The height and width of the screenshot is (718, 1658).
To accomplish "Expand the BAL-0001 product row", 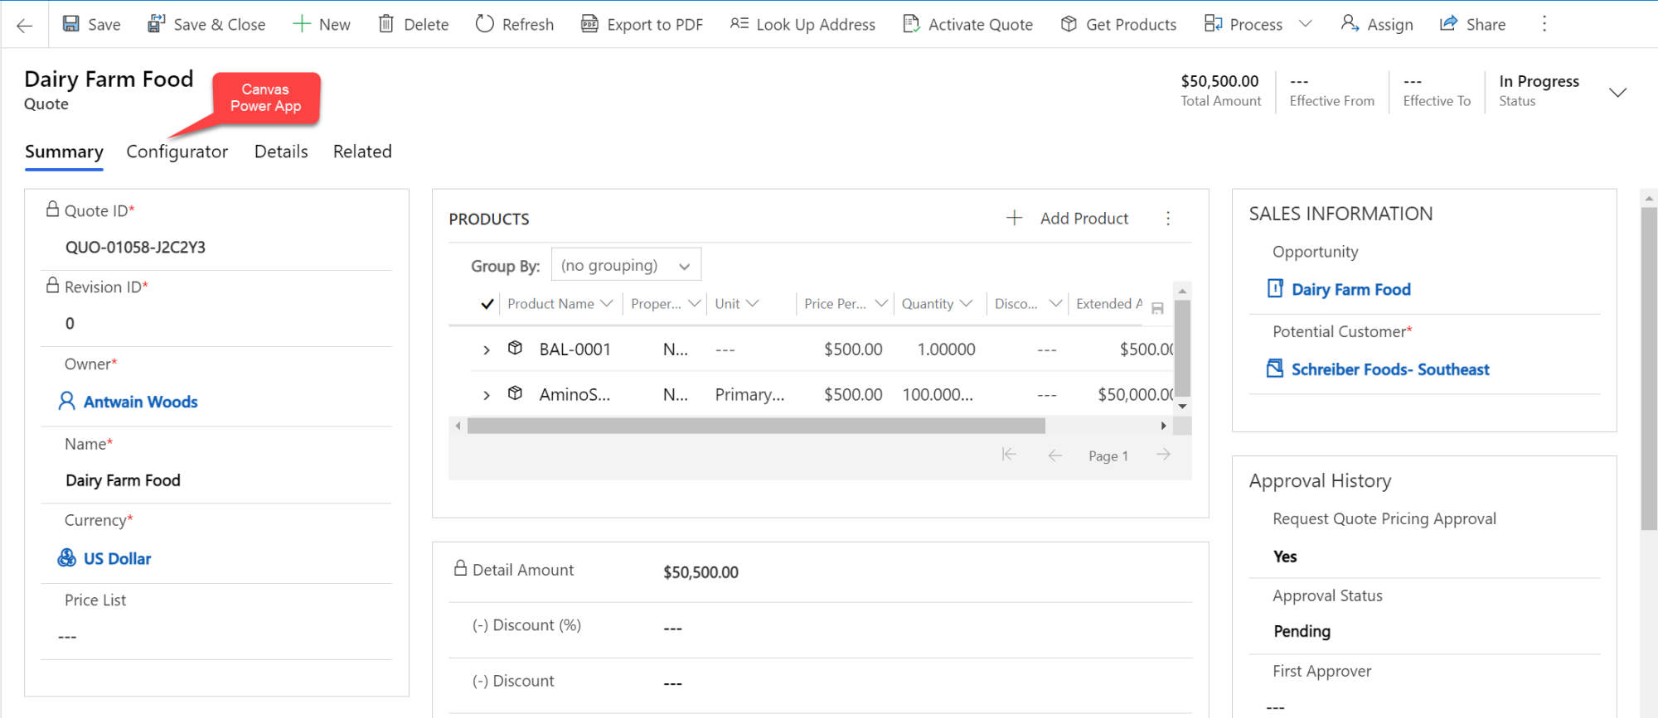I will (487, 350).
